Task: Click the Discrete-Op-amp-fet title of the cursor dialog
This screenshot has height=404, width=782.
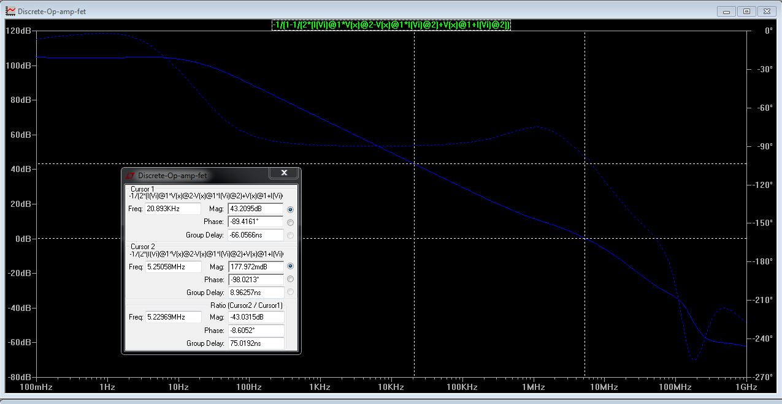Action: coord(172,176)
